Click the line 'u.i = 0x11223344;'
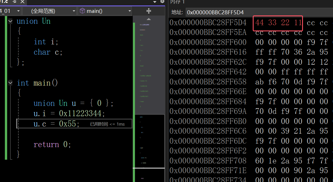 [69, 113]
